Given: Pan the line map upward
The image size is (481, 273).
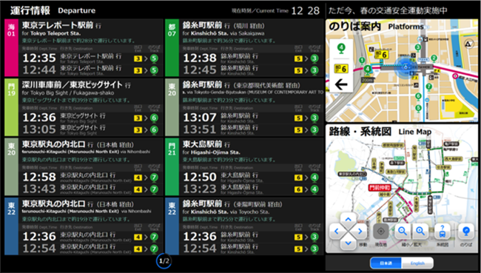Looking at the screenshot, I should pos(349,220).
